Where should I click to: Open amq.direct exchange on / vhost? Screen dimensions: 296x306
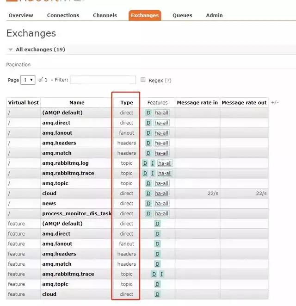pyautogui.click(x=56, y=123)
